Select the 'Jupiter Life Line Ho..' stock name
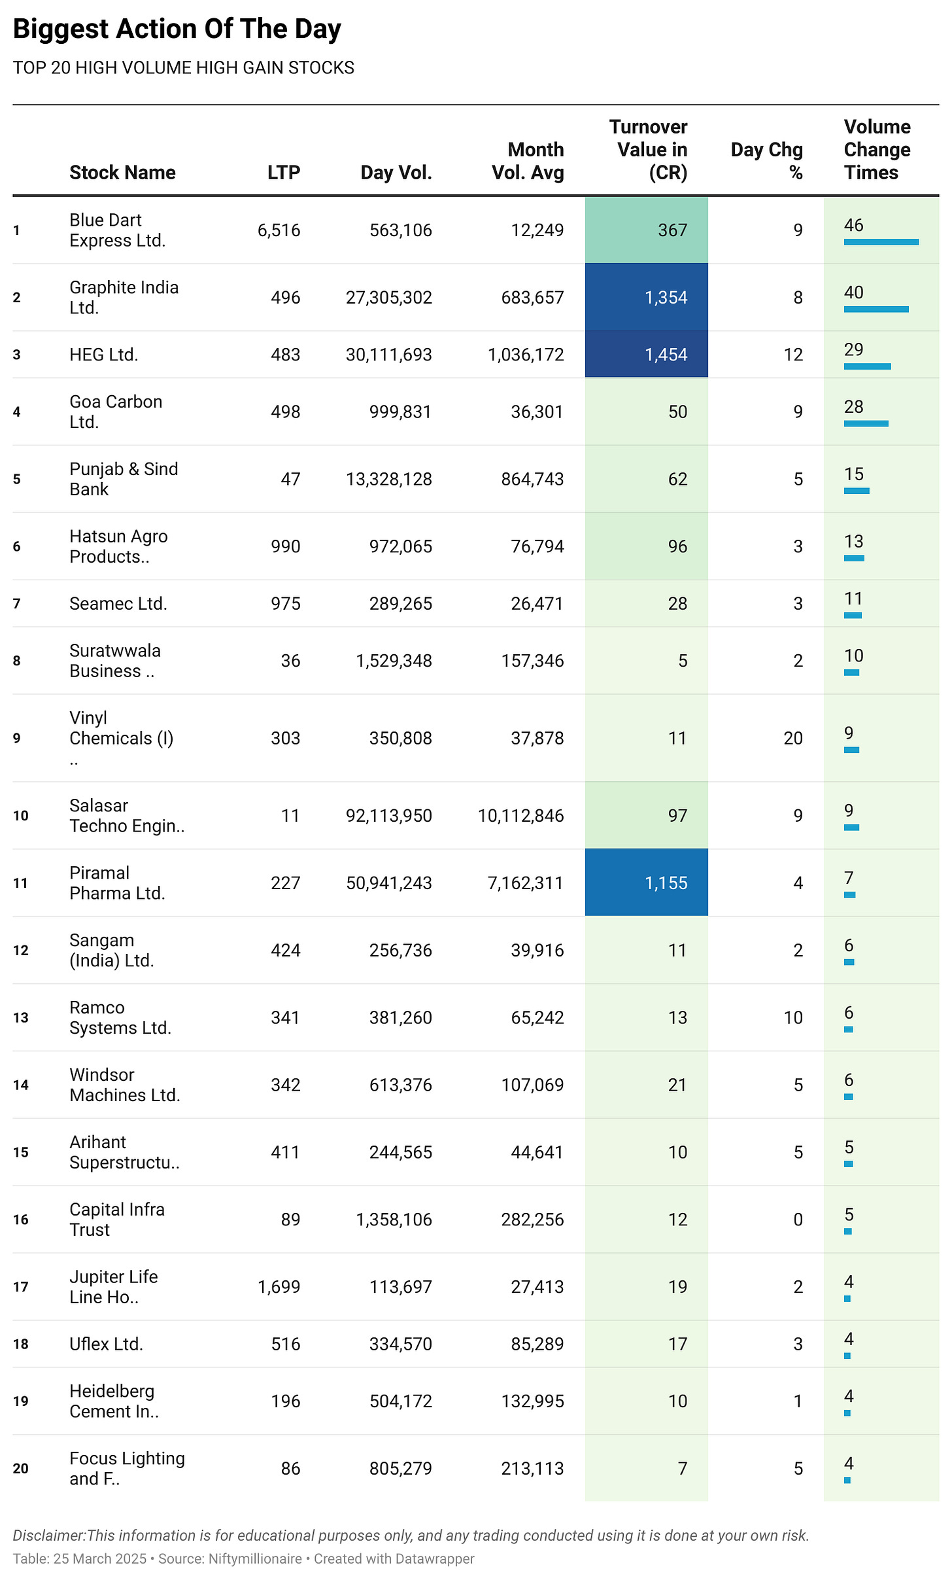Viewport: 952px width, 1580px height. point(114,1288)
